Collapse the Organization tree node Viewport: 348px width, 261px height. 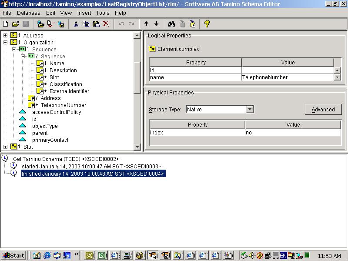tap(5, 42)
